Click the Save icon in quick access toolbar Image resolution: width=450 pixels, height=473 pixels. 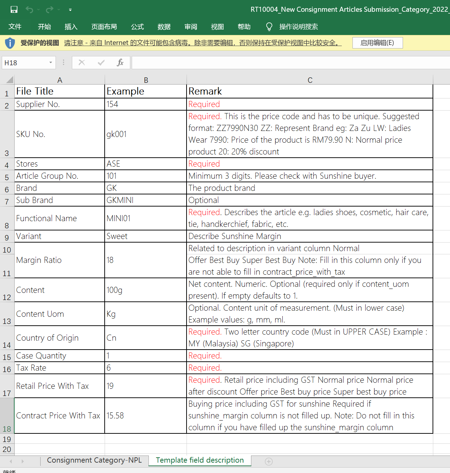14,10
